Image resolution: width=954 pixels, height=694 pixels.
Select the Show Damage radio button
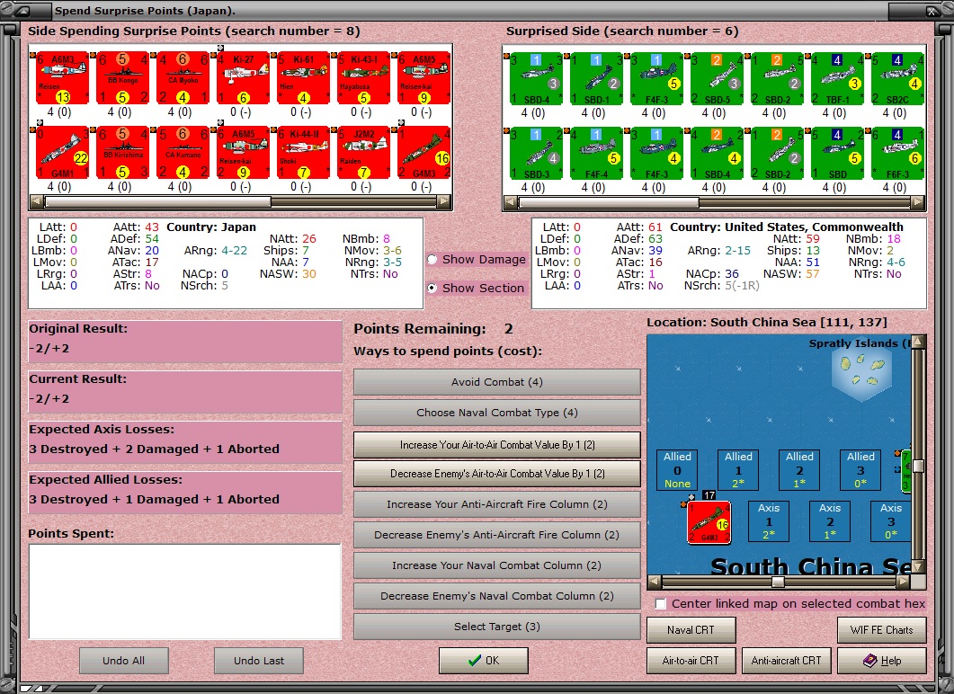pyautogui.click(x=432, y=260)
